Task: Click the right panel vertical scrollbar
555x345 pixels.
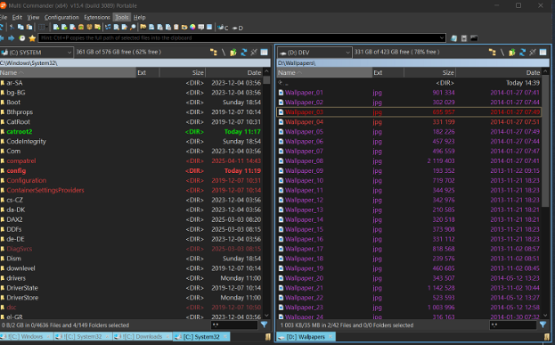Action: pyautogui.click(x=545, y=193)
